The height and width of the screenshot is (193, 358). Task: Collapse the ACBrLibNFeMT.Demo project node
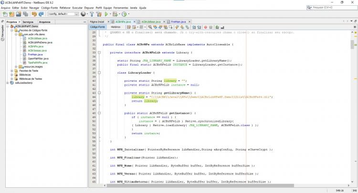[x=8, y=26]
